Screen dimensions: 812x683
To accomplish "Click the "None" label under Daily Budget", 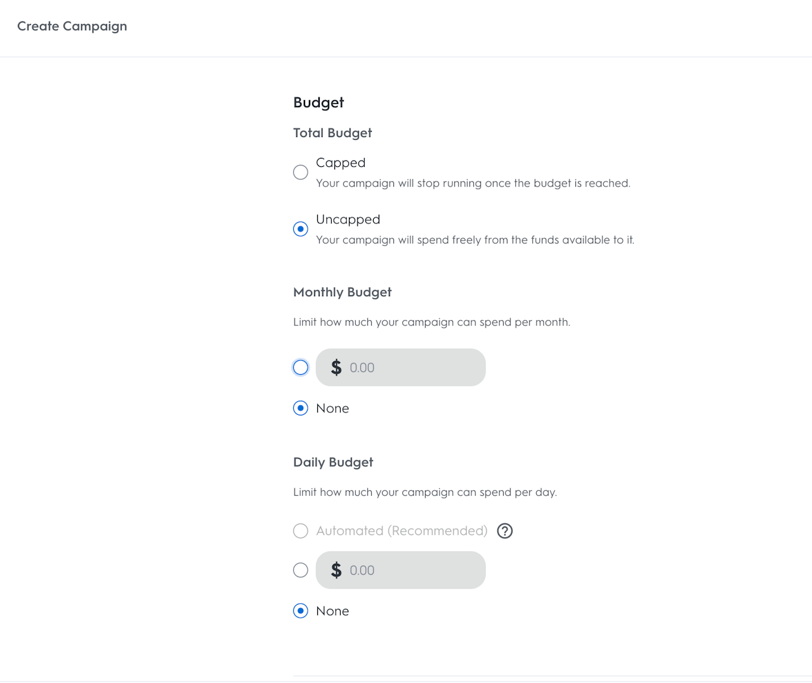I will pyautogui.click(x=332, y=611).
